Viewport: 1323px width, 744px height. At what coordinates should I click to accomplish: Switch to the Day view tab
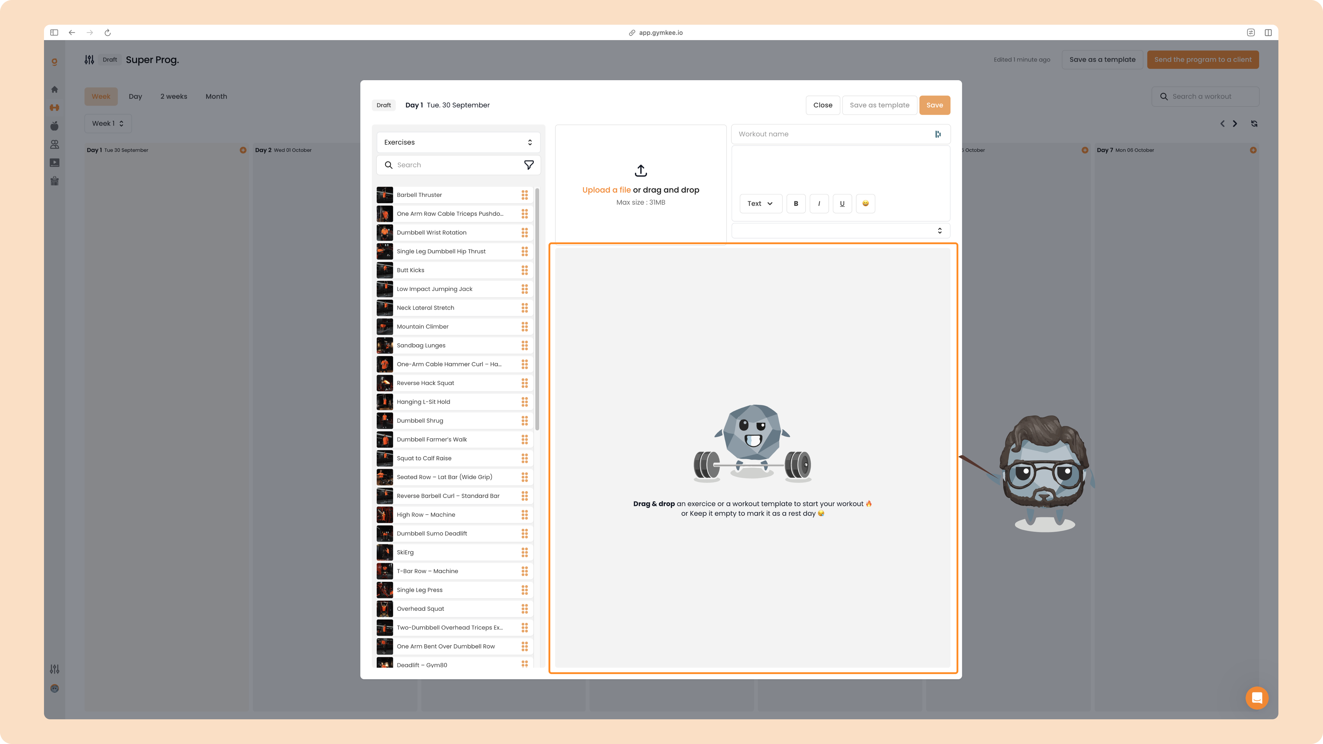(x=135, y=96)
